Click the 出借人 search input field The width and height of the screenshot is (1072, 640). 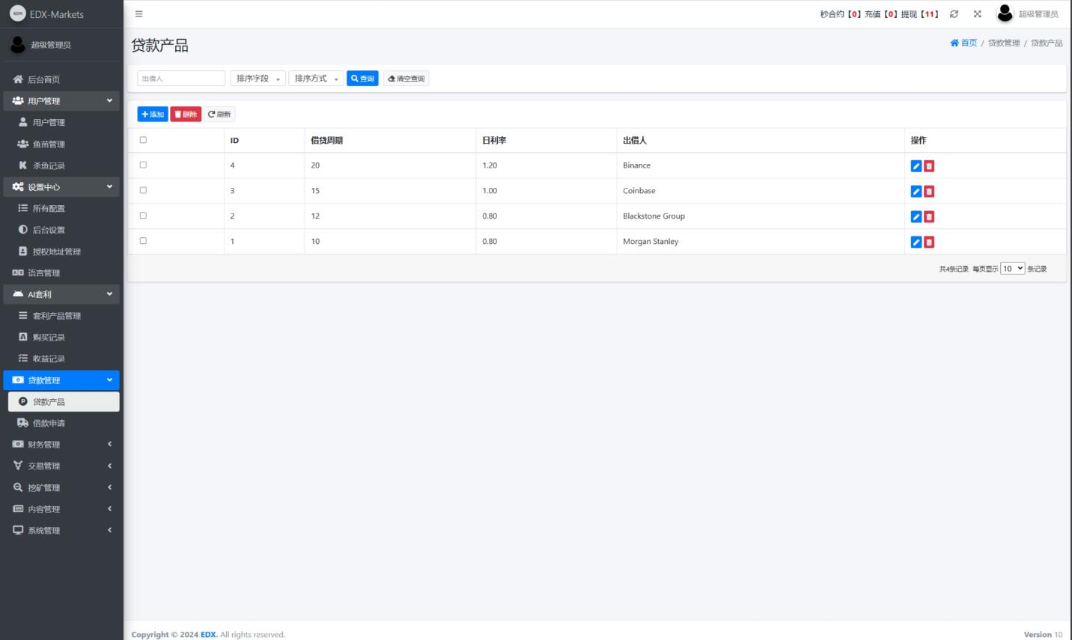[181, 79]
